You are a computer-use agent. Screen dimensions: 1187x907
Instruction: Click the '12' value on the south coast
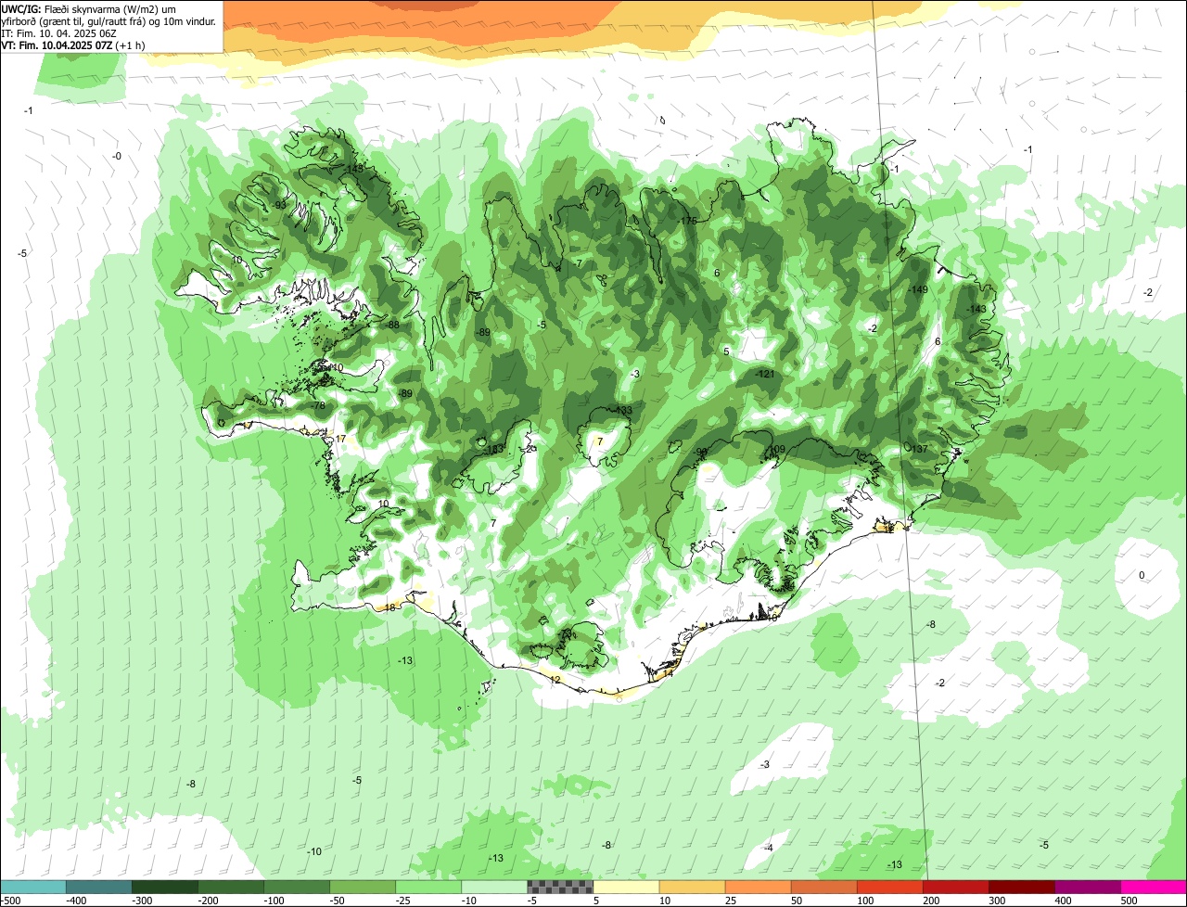(x=555, y=680)
